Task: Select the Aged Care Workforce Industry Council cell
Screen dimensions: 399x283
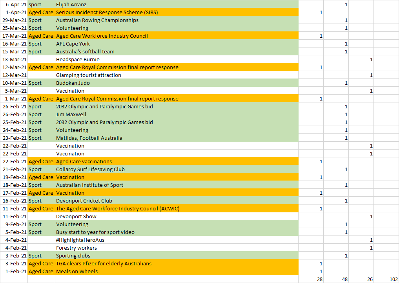Action: click(177, 36)
